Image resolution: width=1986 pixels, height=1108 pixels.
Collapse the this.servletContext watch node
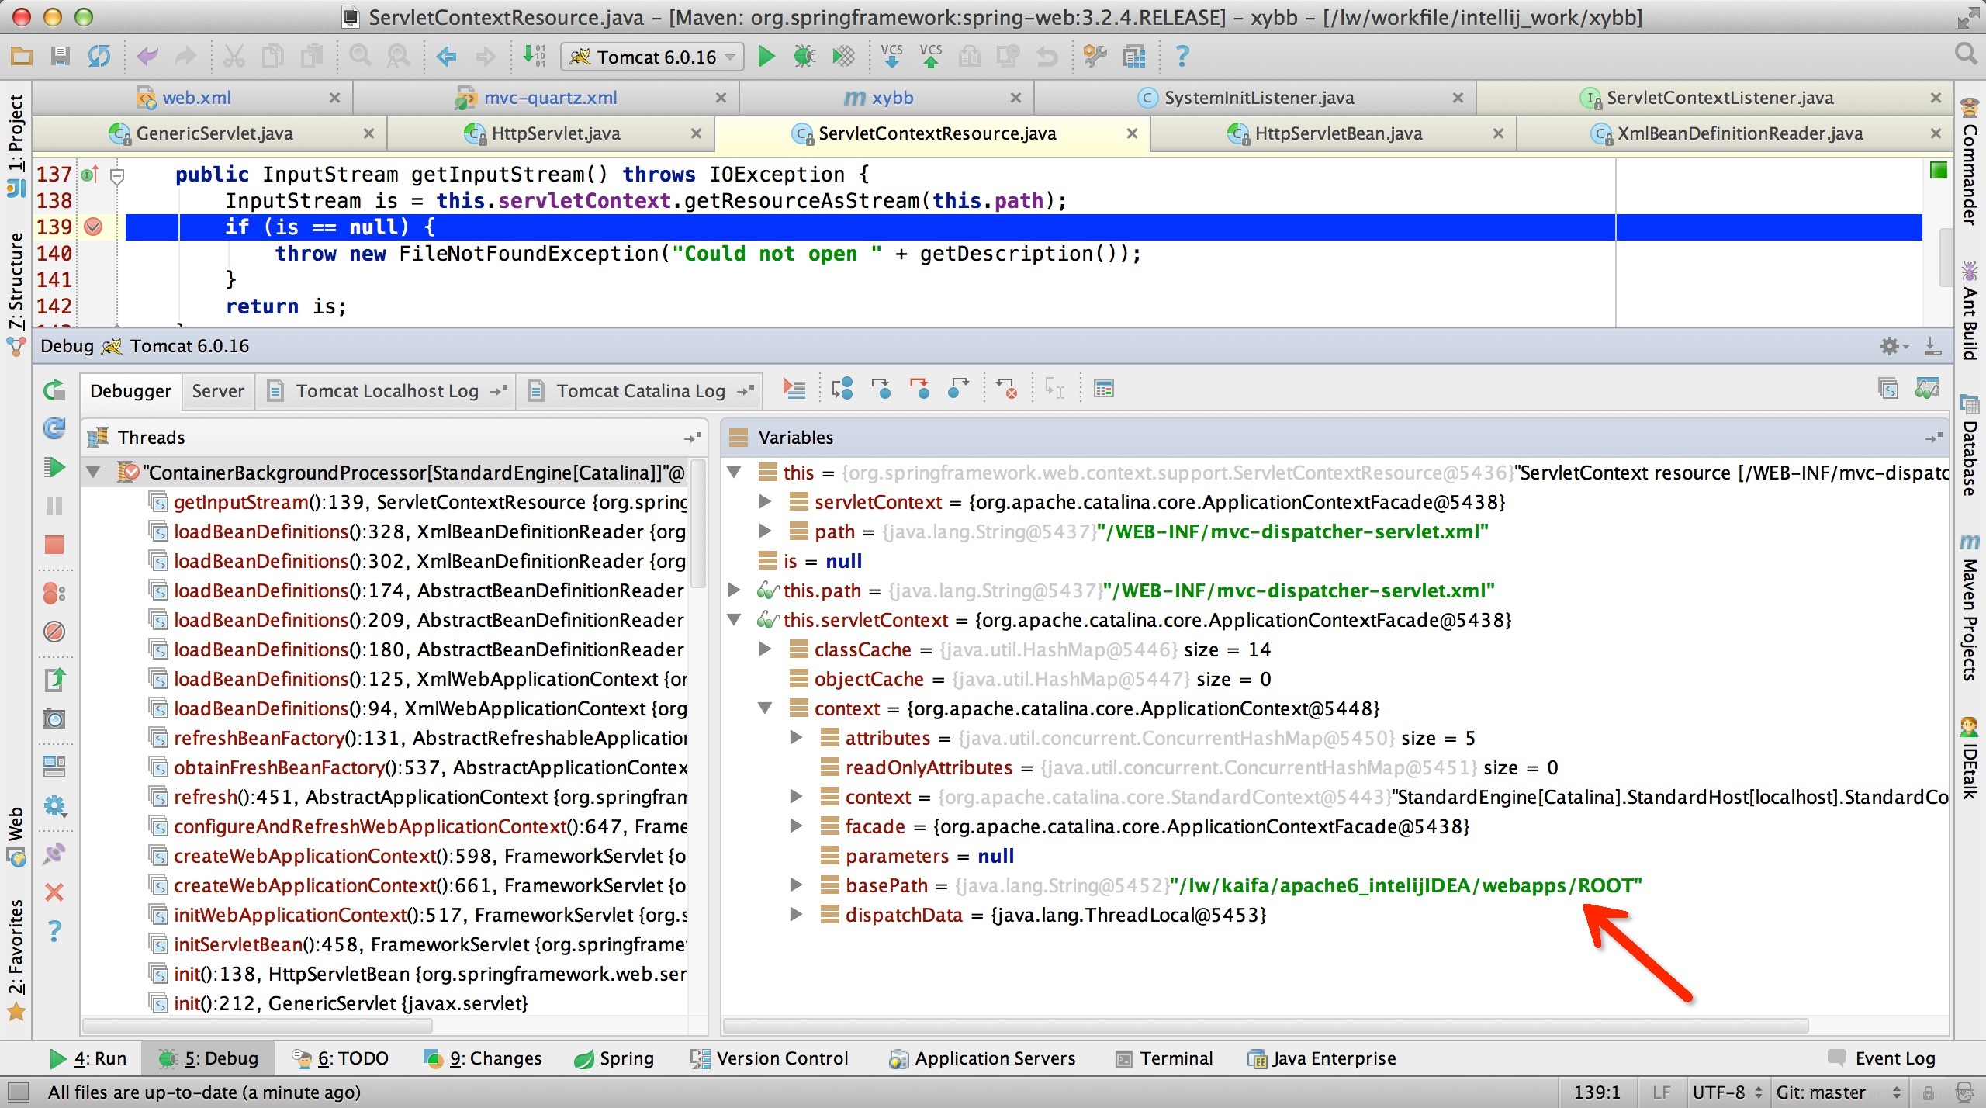pos(734,619)
